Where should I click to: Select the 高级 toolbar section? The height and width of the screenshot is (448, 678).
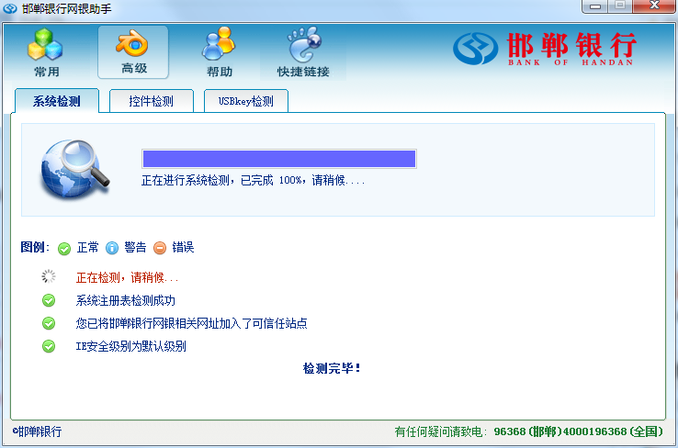(x=133, y=52)
